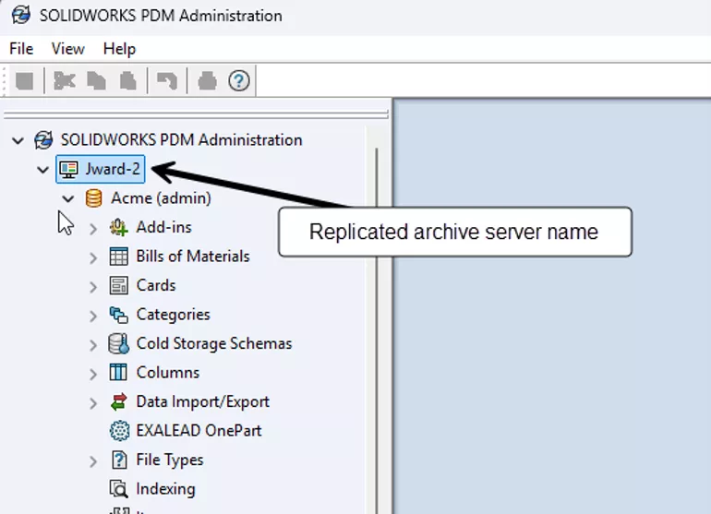Expand the Cards node
Screen dimensions: 711x514
93,286
